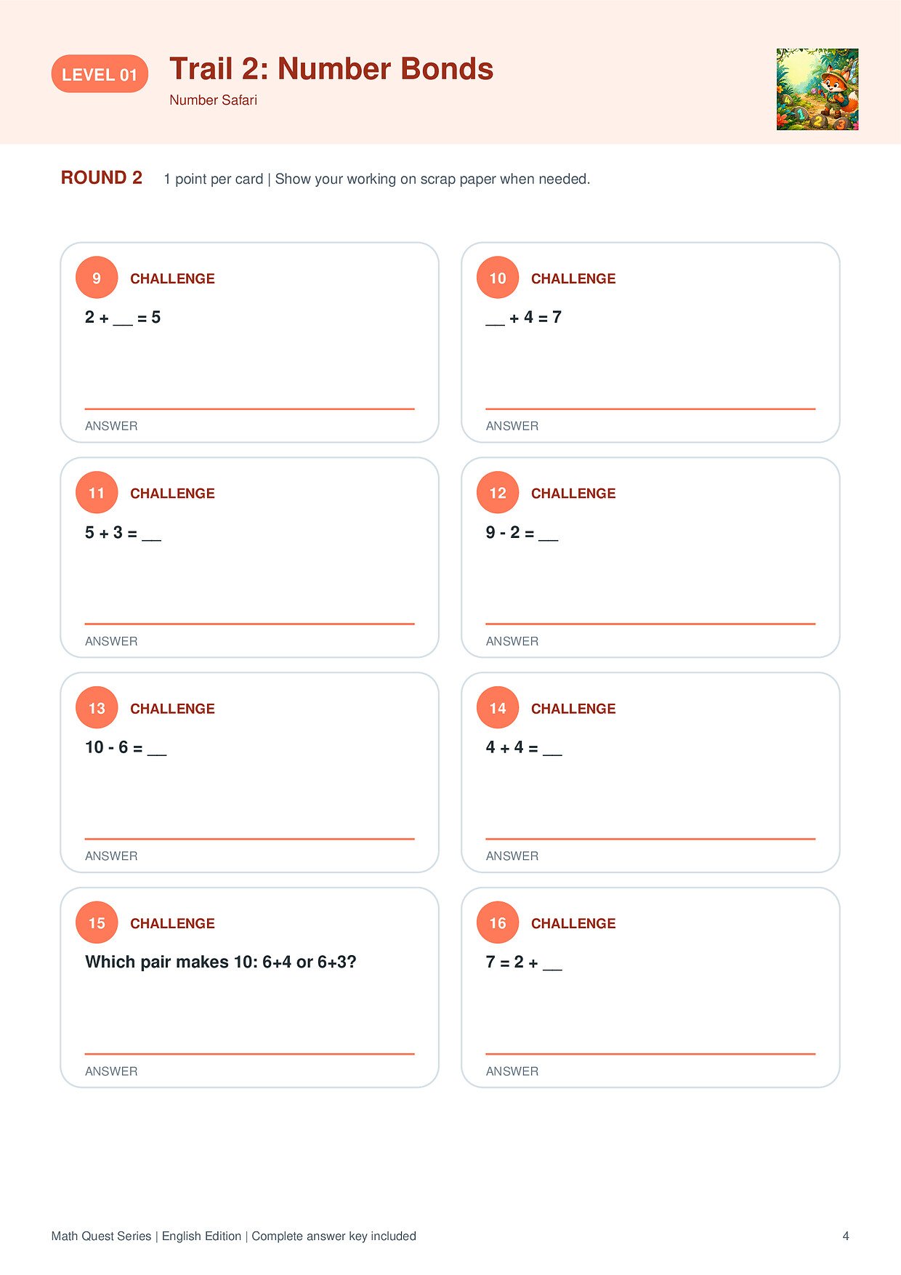The image size is (901, 1275).
Task: Select the number 11 challenge badge
Action: pyautogui.click(x=97, y=493)
